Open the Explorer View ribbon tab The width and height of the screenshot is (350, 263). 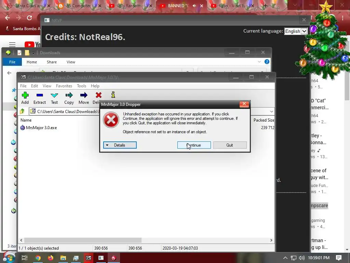coord(71,62)
